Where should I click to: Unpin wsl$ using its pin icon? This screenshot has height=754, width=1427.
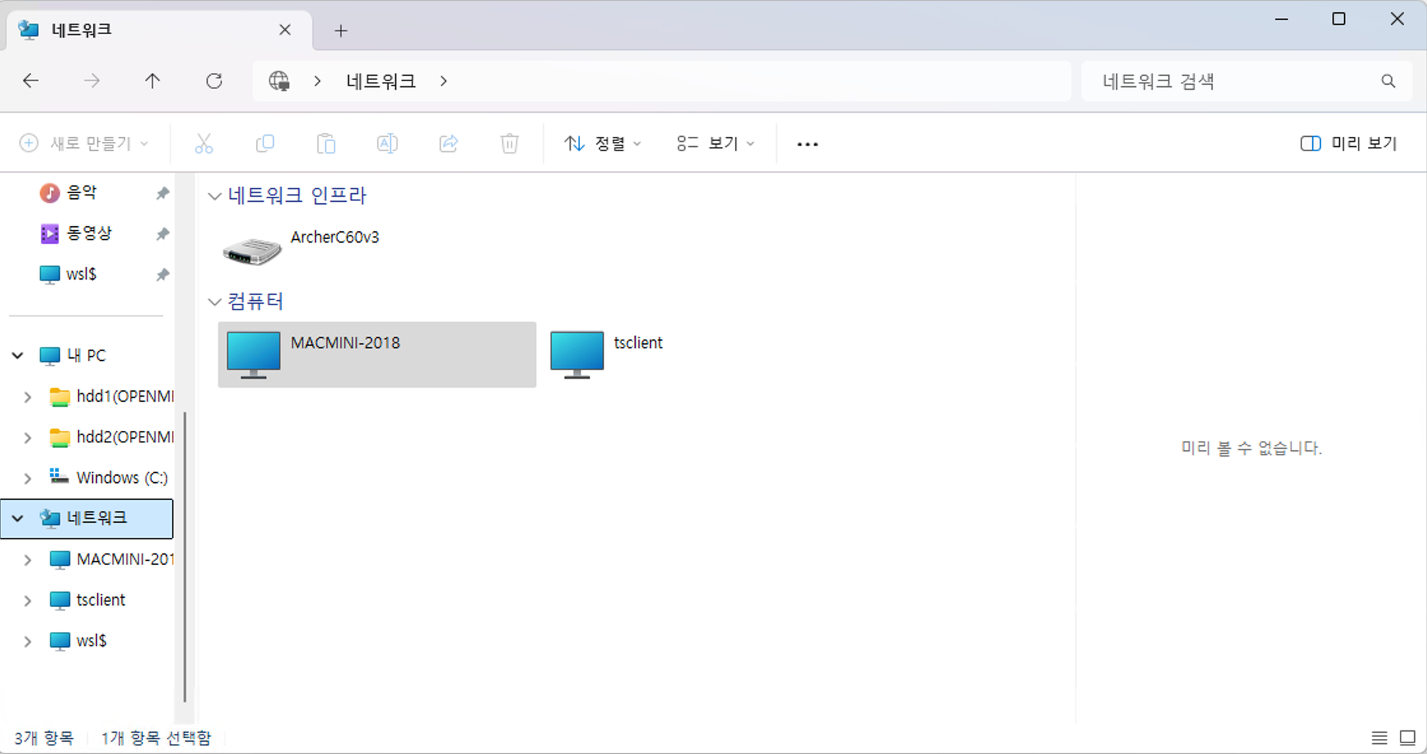163,275
